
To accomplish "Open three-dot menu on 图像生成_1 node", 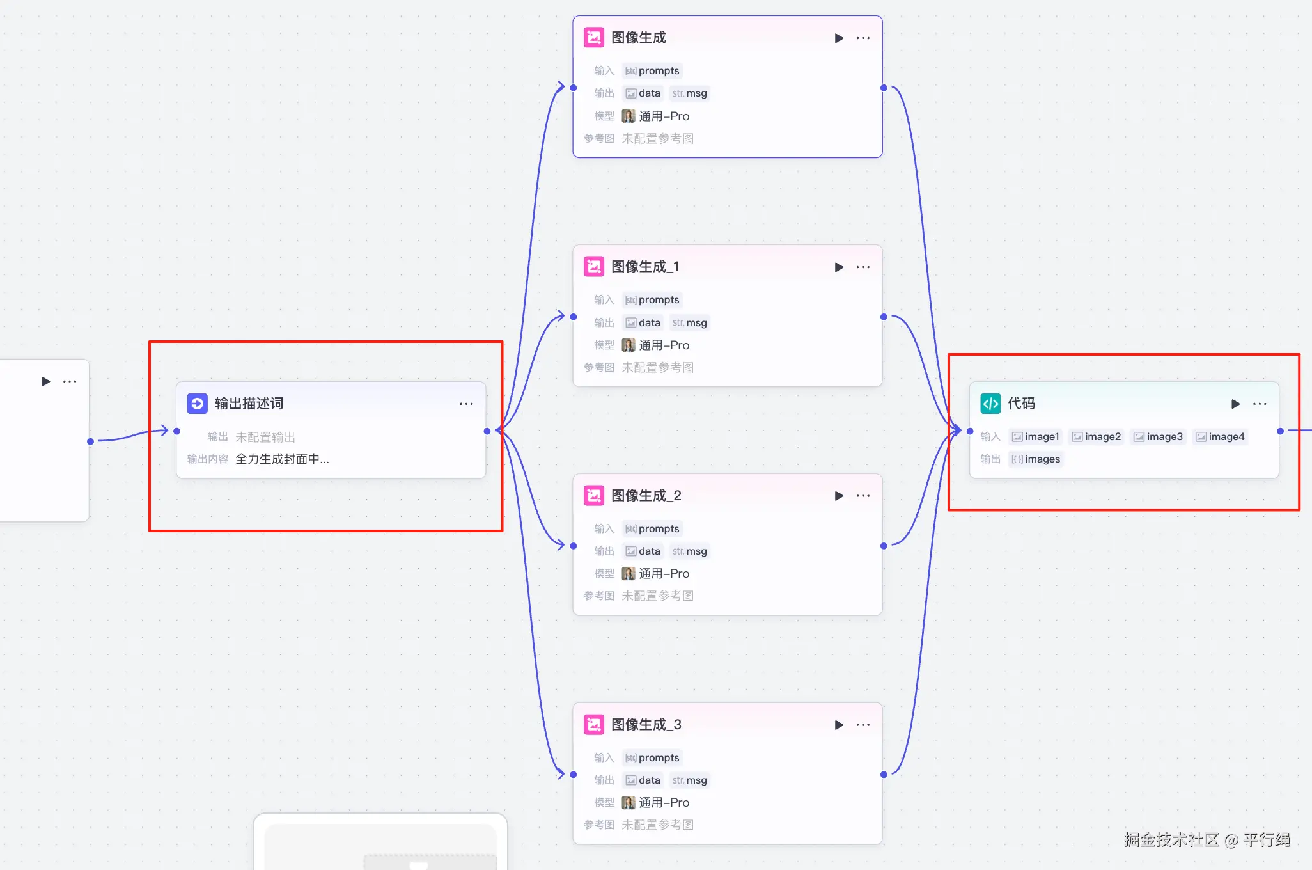I will [x=863, y=267].
